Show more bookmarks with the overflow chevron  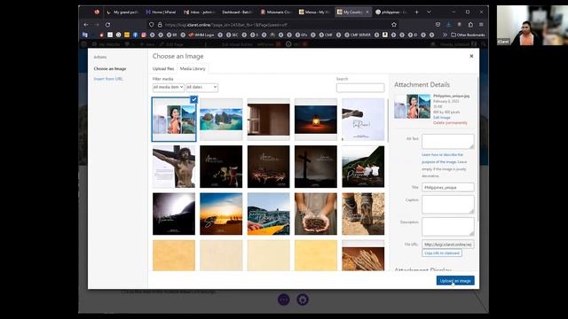[x=445, y=35]
